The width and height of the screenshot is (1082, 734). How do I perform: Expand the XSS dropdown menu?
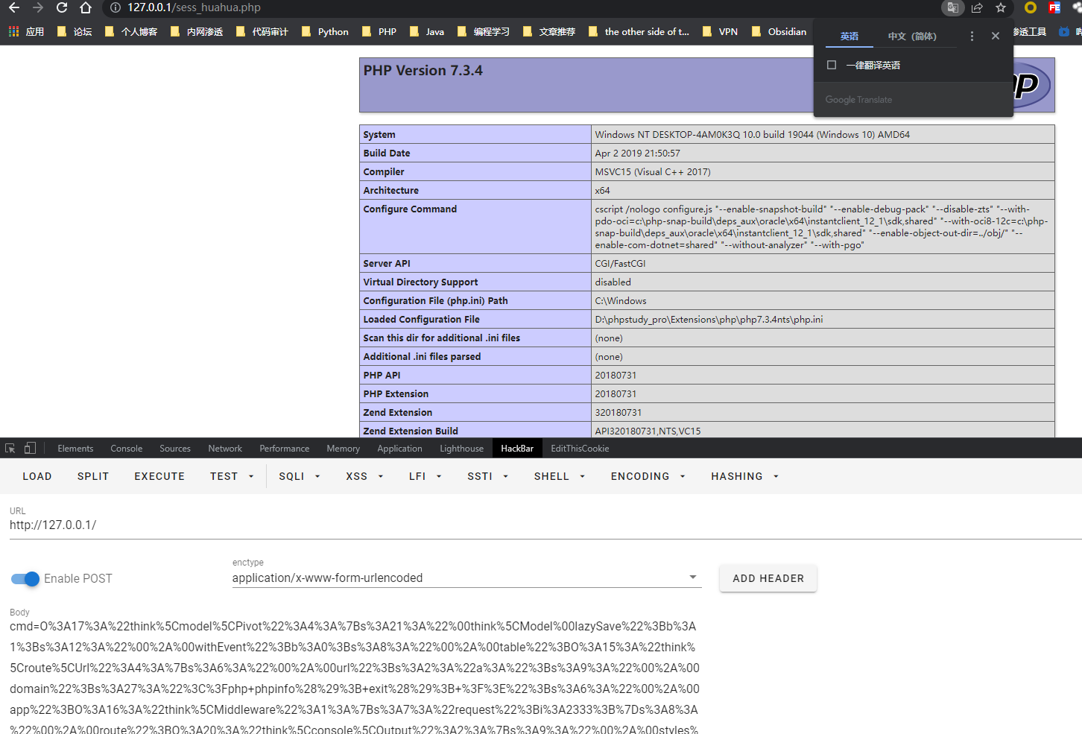364,476
